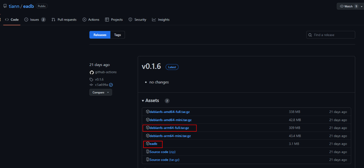Viewport: 364px width, 168px height.
Task: Click the github-actions avatar icon
Action: point(92,72)
